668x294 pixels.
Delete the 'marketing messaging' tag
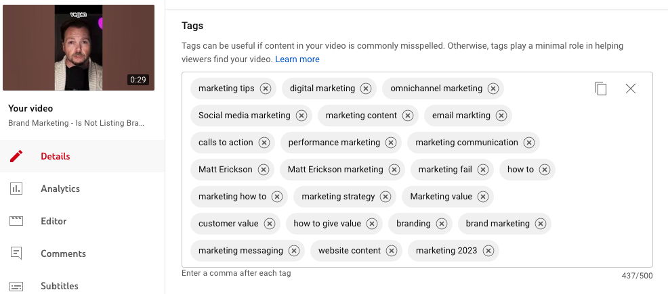(x=293, y=251)
